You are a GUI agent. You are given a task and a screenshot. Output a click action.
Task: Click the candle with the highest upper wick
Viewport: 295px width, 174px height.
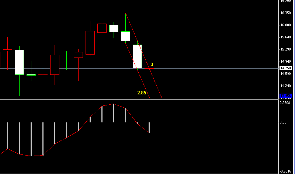pos(125,36)
